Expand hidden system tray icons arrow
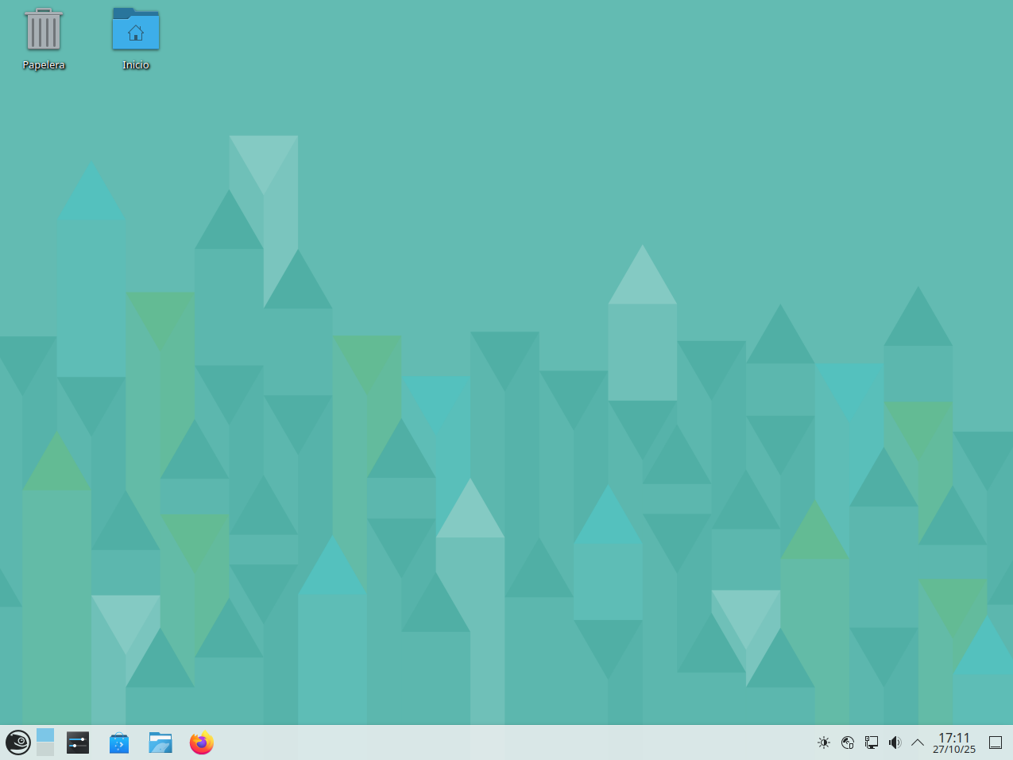 point(918,743)
